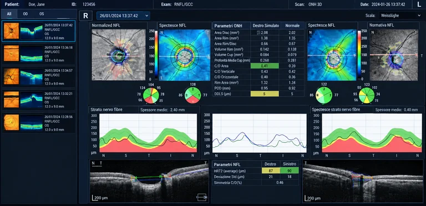The width and height of the screenshot is (426, 206).
Task: Select the POD (mm) row label
Action: [x=222, y=88]
